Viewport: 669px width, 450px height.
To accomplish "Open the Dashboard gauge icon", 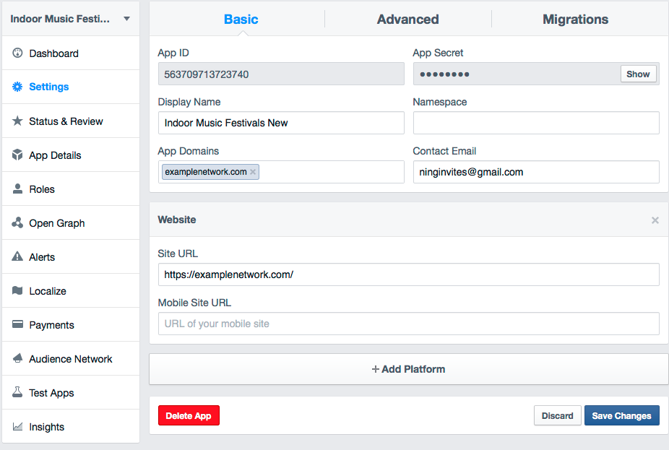I will [17, 53].
